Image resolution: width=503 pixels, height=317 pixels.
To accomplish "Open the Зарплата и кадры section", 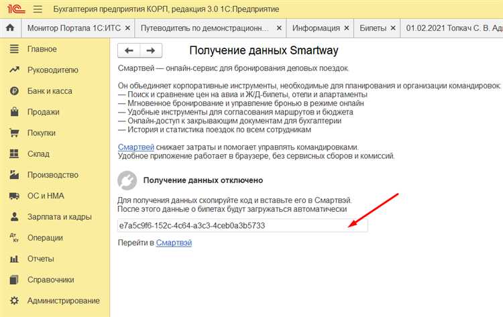I will pyautogui.click(x=60, y=216).
